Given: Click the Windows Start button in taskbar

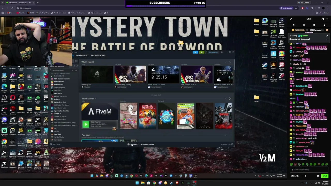Looking at the screenshot, I should pos(137,183).
